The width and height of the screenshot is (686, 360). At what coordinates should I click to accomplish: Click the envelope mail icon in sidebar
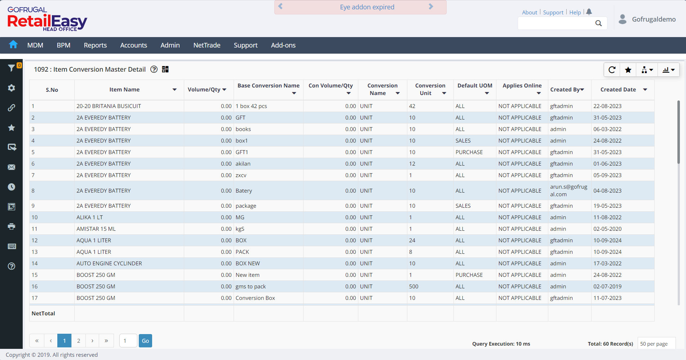click(12, 167)
